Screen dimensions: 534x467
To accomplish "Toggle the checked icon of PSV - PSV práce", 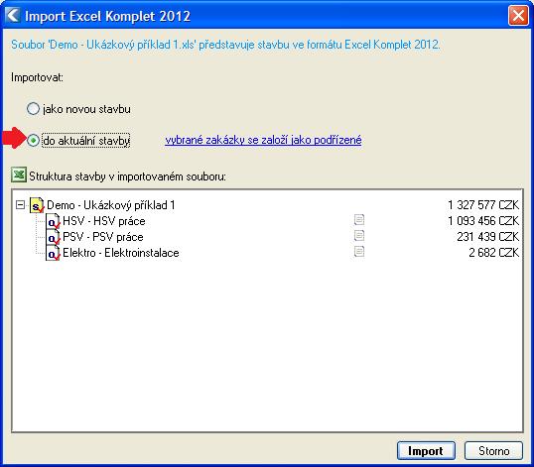I will pos(53,237).
